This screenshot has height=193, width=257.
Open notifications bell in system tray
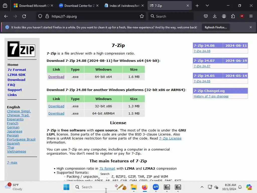click(240, 187)
